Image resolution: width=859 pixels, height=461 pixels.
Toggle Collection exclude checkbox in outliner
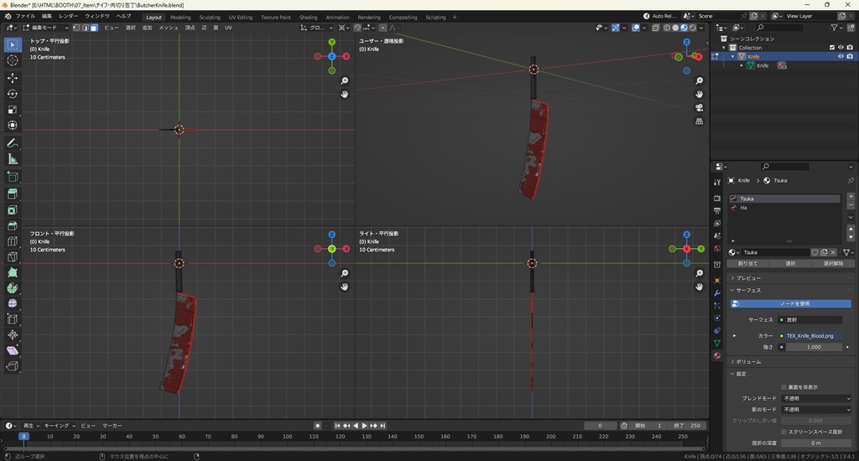click(x=832, y=48)
